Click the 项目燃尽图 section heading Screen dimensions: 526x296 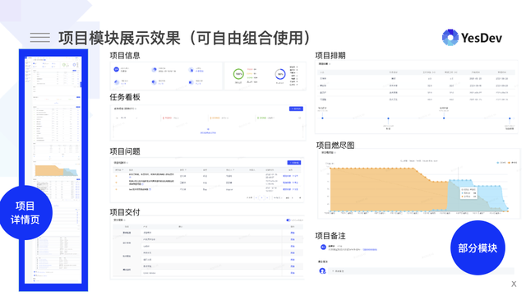click(x=335, y=145)
